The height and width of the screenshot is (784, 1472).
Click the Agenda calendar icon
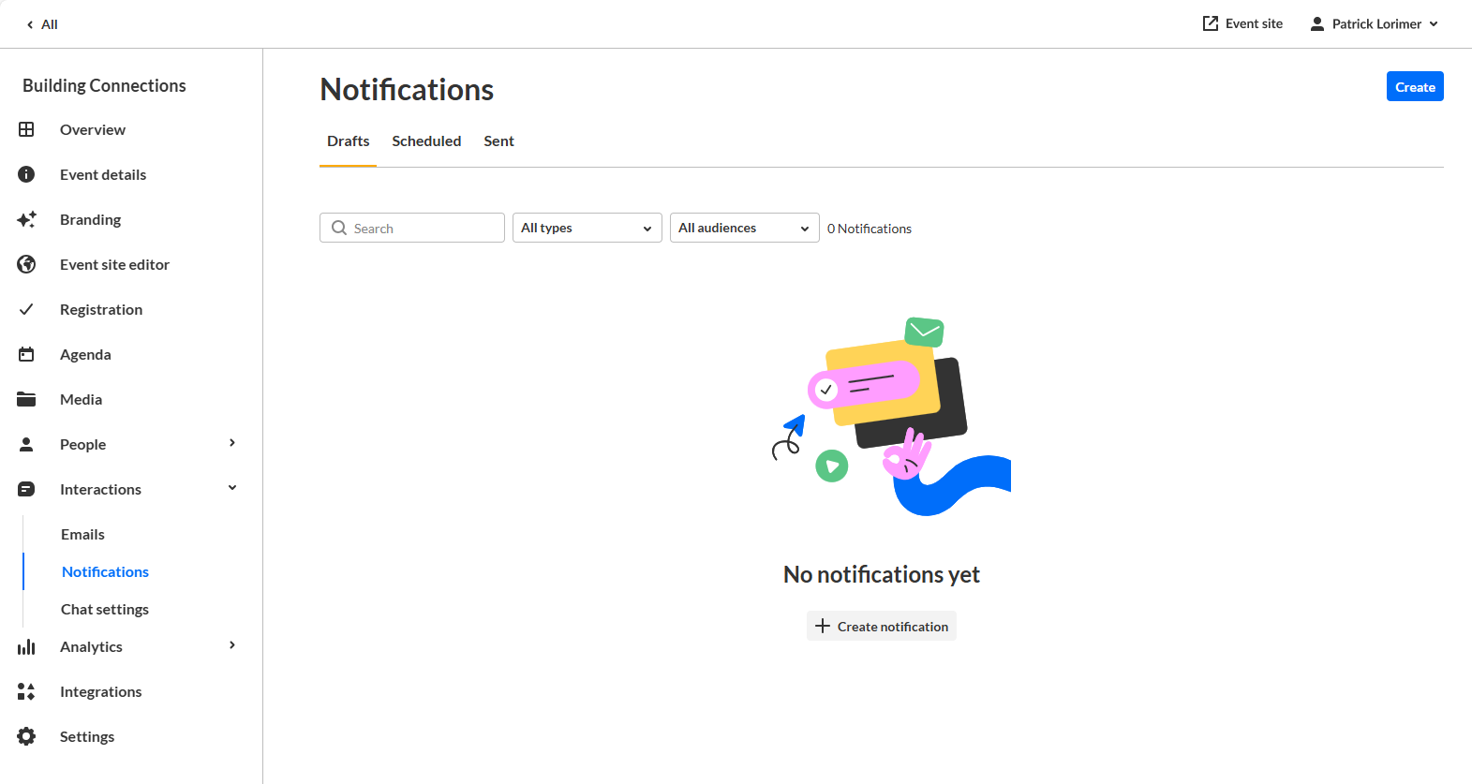pyautogui.click(x=26, y=354)
